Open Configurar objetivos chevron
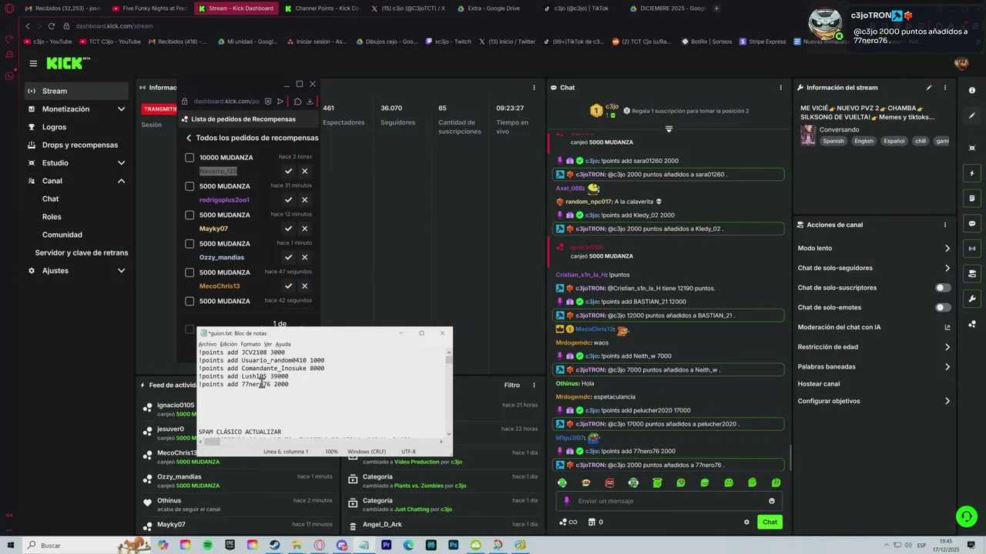The width and height of the screenshot is (986, 554). point(947,401)
